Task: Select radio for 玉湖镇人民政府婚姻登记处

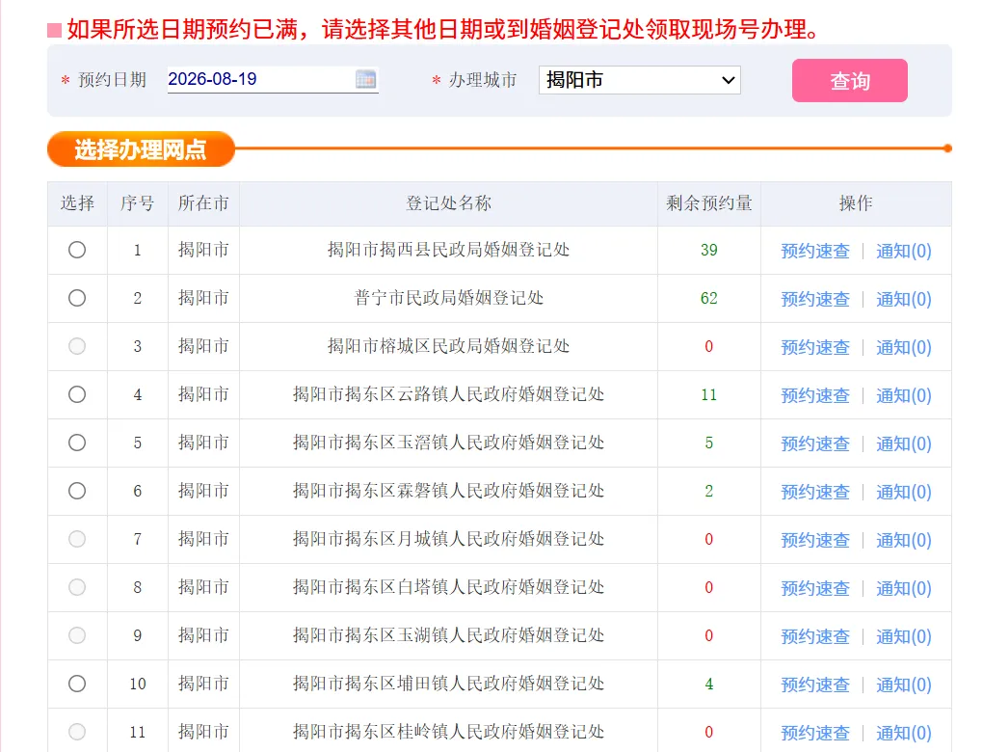Action: click(77, 635)
